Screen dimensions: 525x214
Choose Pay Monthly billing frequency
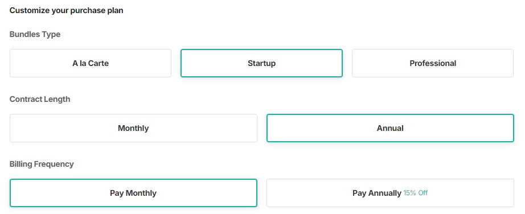(x=133, y=193)
